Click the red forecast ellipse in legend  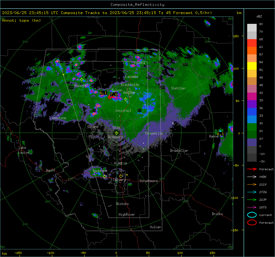252,222
